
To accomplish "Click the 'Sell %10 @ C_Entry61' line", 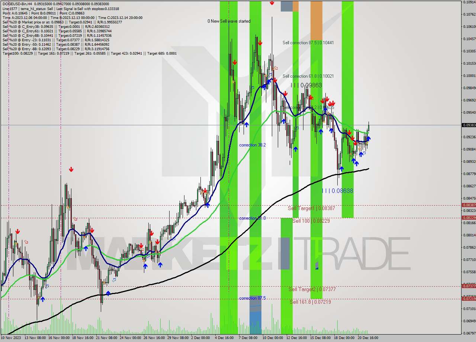I will coord(56,31).
